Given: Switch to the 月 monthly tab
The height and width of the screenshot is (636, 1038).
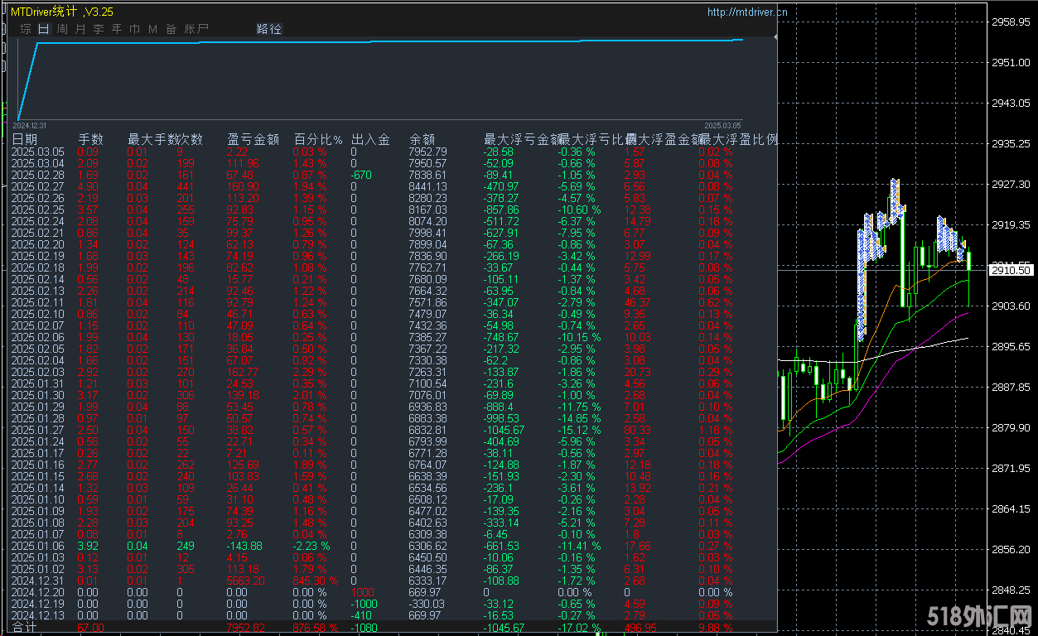Looking at the screenshot, I should pyautogui.click(x=80, y=29).
